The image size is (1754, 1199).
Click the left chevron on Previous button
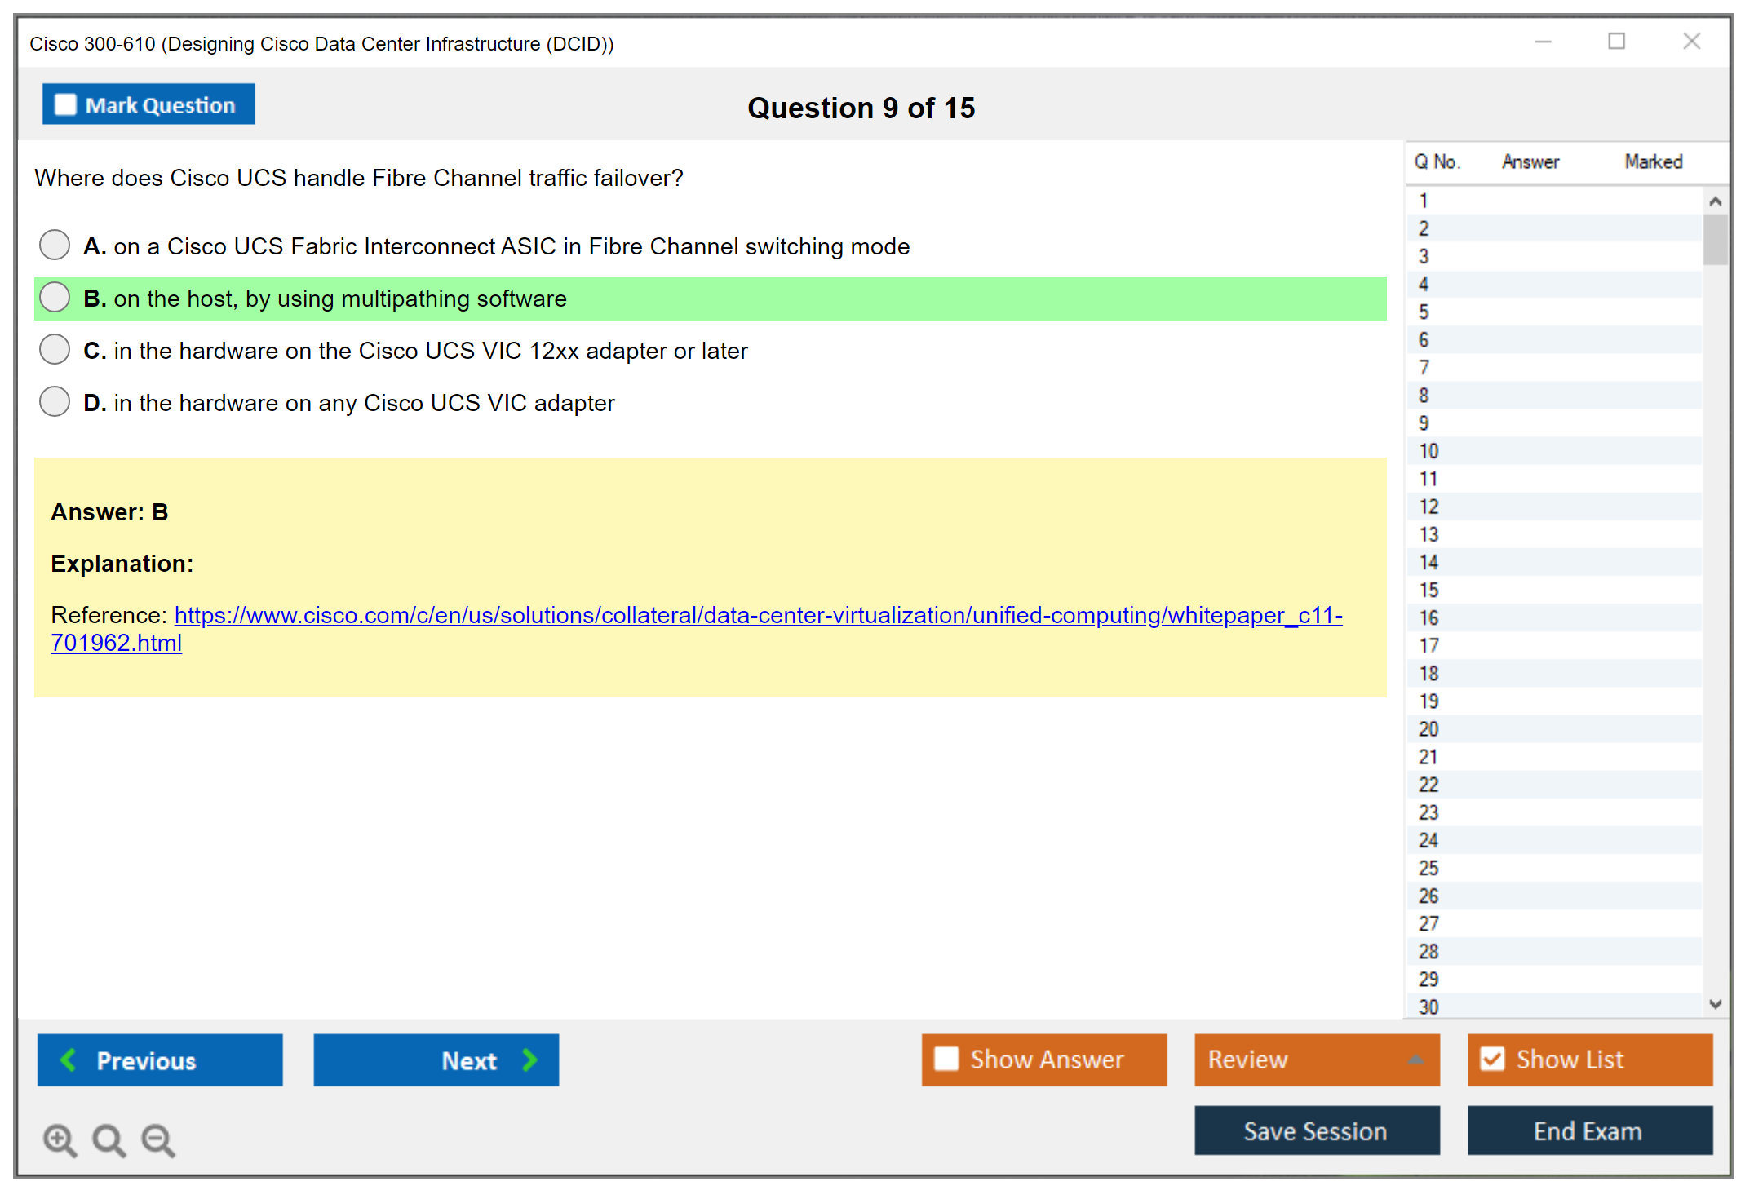click(x=69, y=1060)
